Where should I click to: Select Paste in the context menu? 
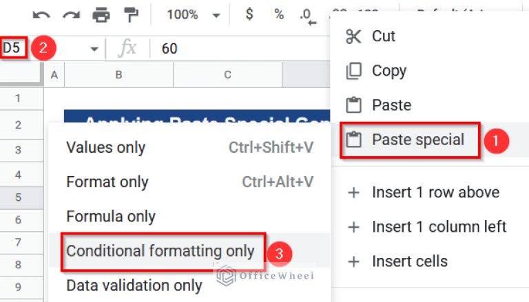coord(391,105)
